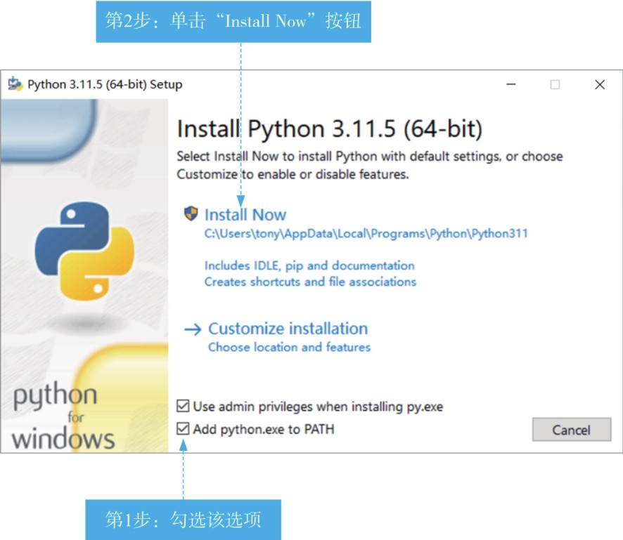Toggle Use admin privileges when installing py.exe
623x540 pixels.
tap(183, 407)
